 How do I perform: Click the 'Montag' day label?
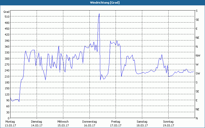click(x=10, y=122)
